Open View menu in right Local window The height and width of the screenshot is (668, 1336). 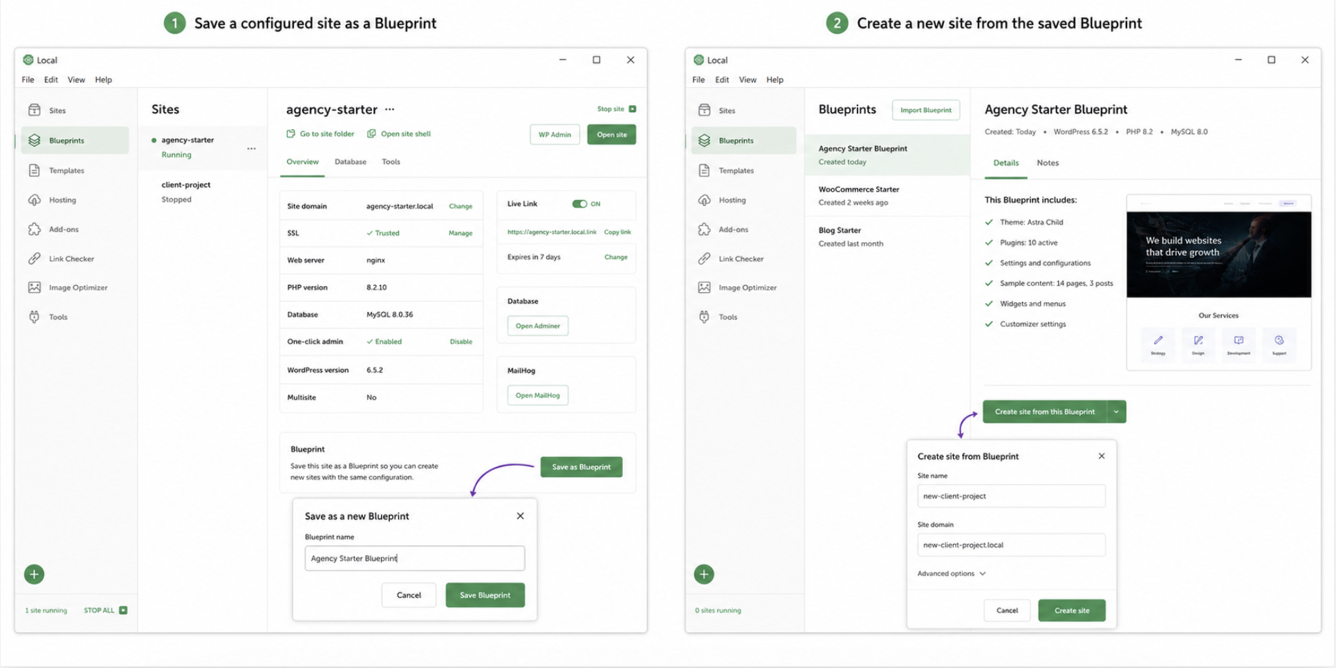pyautogui.click(x=748, y=80)
